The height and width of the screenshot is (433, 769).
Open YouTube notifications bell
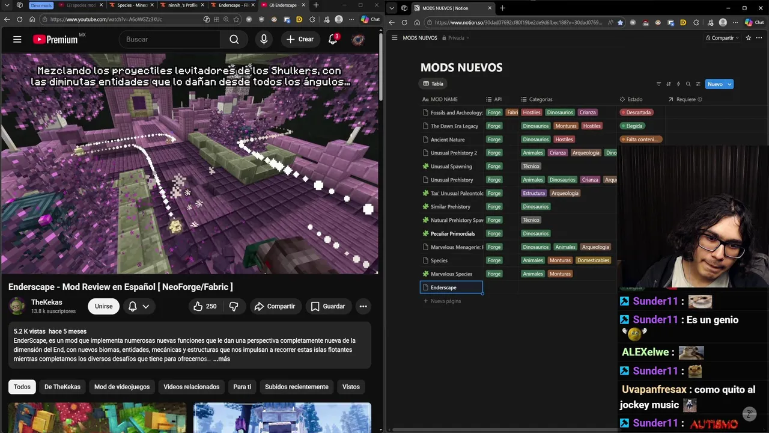pos(333,39)
